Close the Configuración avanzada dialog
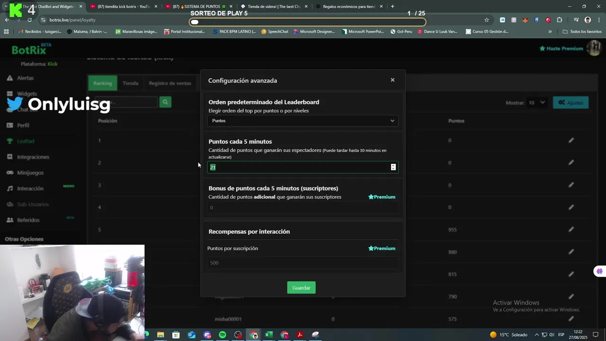 [x=392, y=80]
